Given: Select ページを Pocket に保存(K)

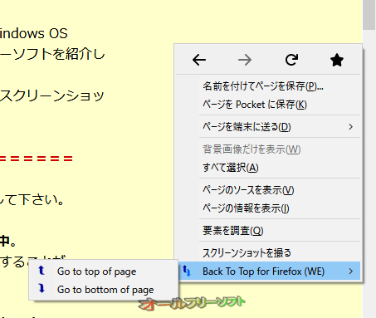Looking at the screenshot, I should (268, 105).
